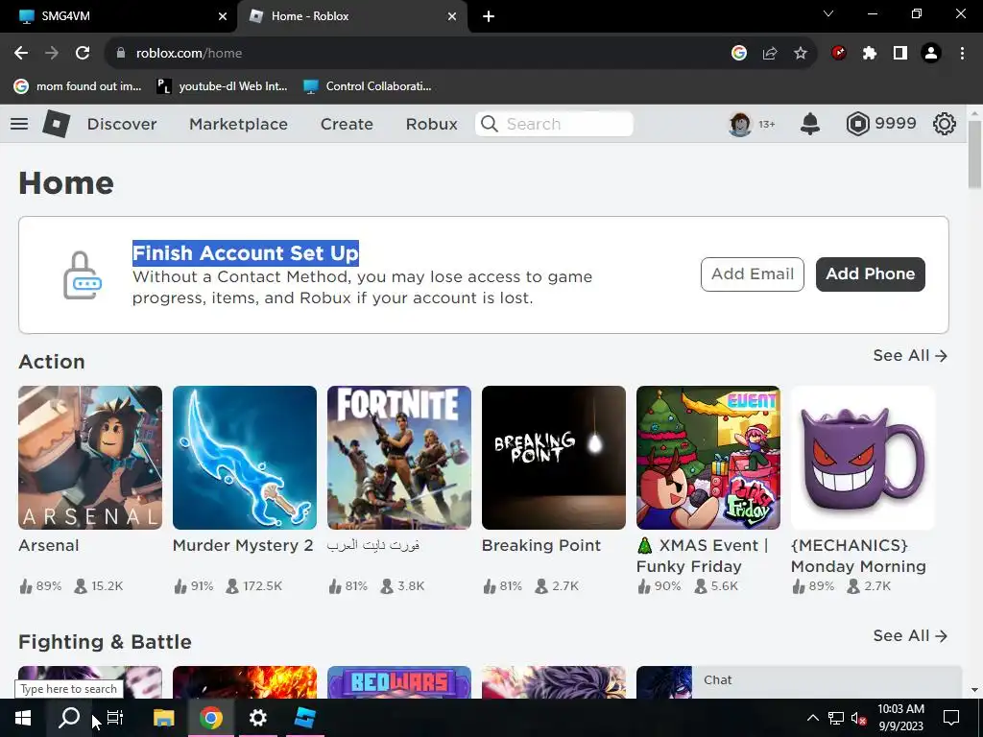This screenshot has height=737, width=983.
Task: Click the Roblox logo icon
Action: [56, 124]
